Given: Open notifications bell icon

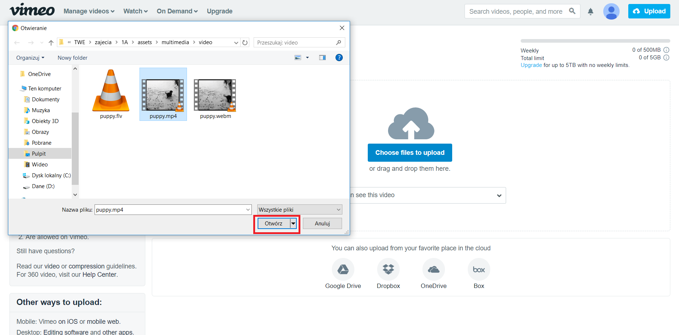Looking at the screenshot, I should pyautogui.click(x=591, y=11).
